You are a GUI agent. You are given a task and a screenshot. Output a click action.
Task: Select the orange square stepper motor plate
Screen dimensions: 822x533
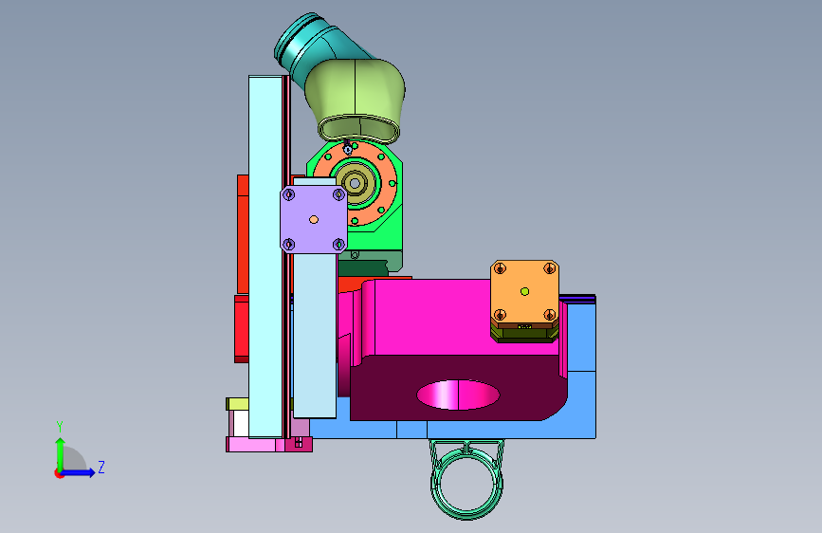[x=524, y=292]
